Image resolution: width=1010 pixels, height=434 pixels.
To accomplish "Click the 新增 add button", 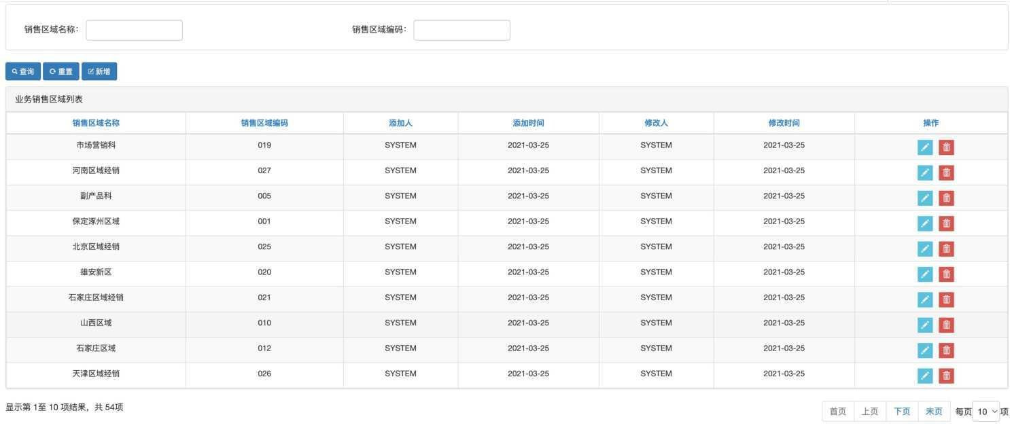I will (99, 71).
